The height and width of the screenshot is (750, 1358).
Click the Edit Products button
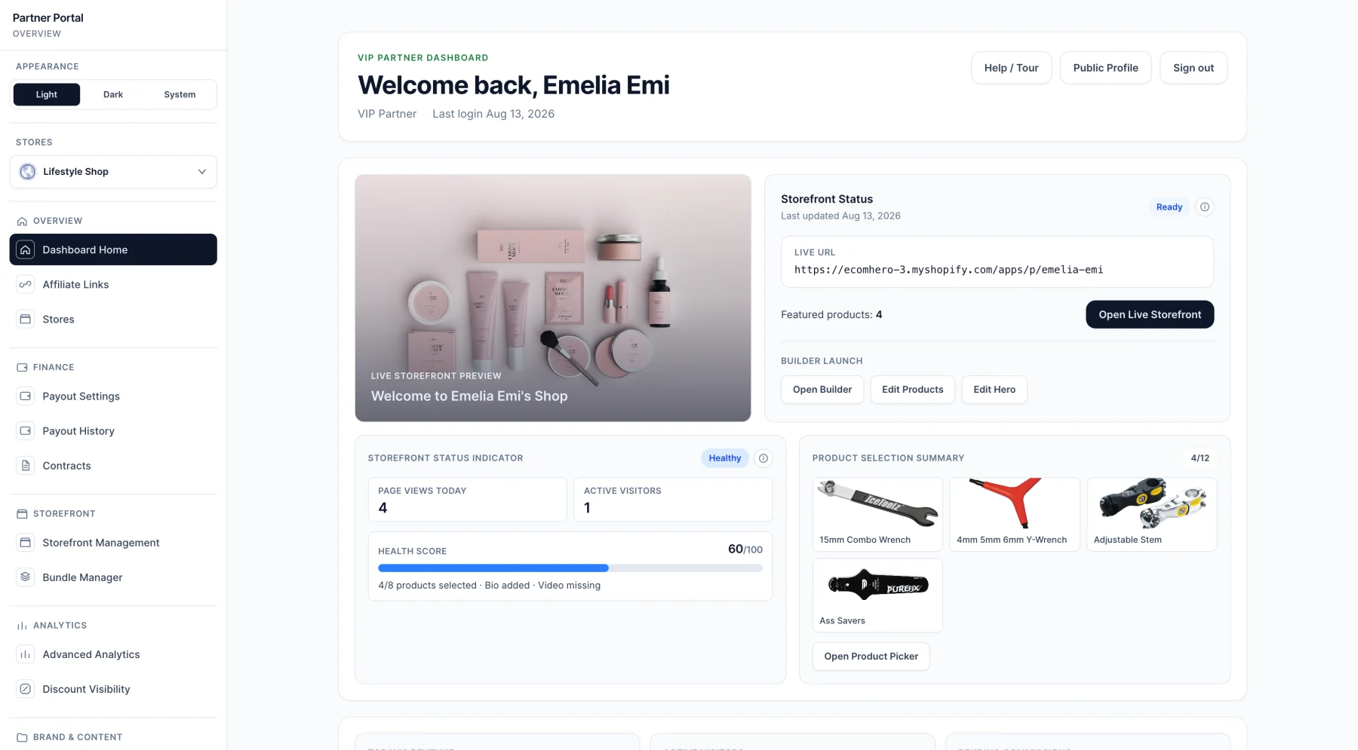(913, 390)
